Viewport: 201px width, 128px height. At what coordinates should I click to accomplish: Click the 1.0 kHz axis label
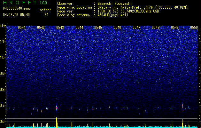click(3, 58)
